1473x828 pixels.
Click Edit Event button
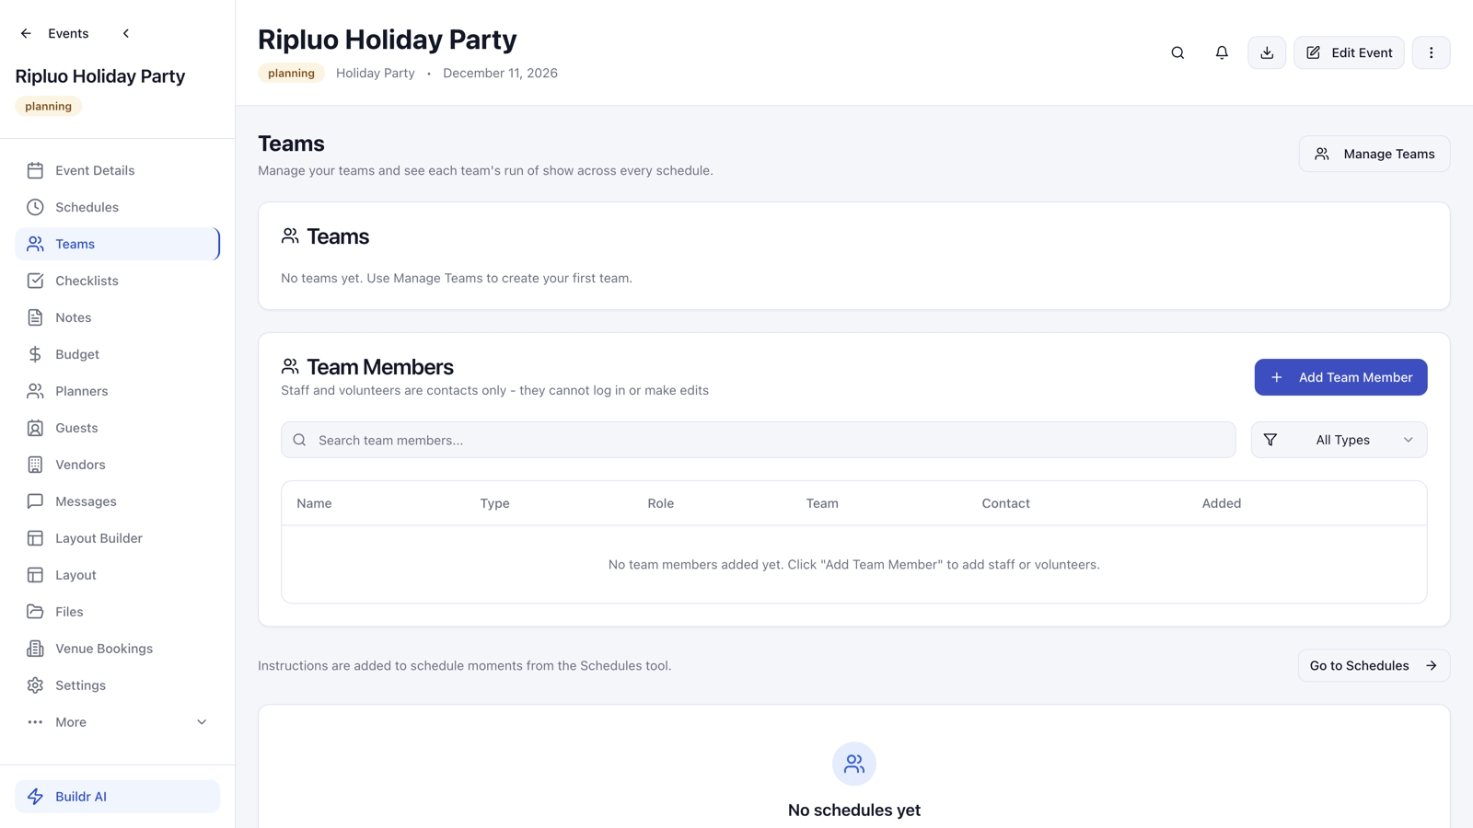pyautogui.click(x=1349, y=52)
